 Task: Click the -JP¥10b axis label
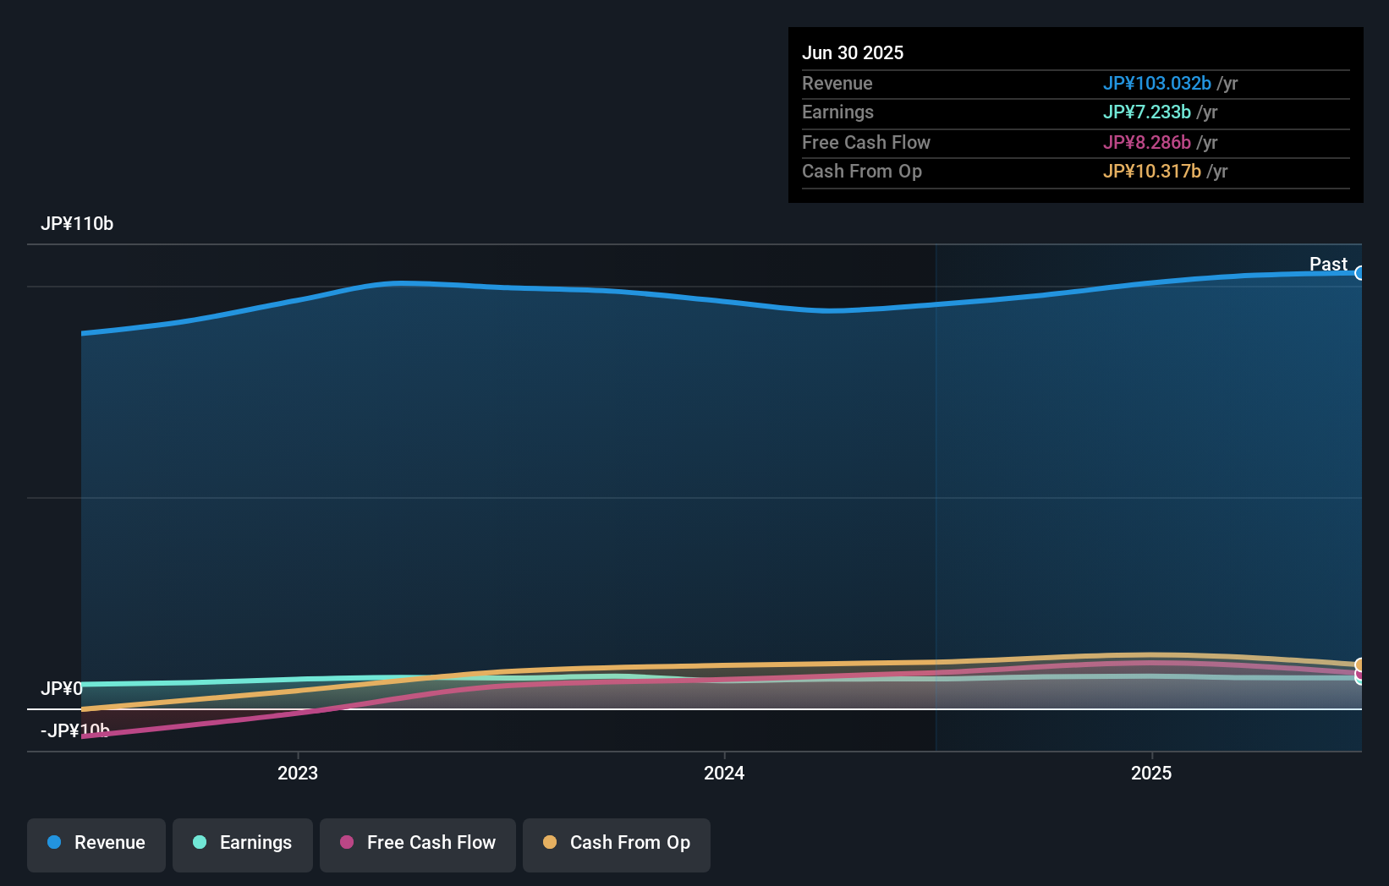click(75, 730)
